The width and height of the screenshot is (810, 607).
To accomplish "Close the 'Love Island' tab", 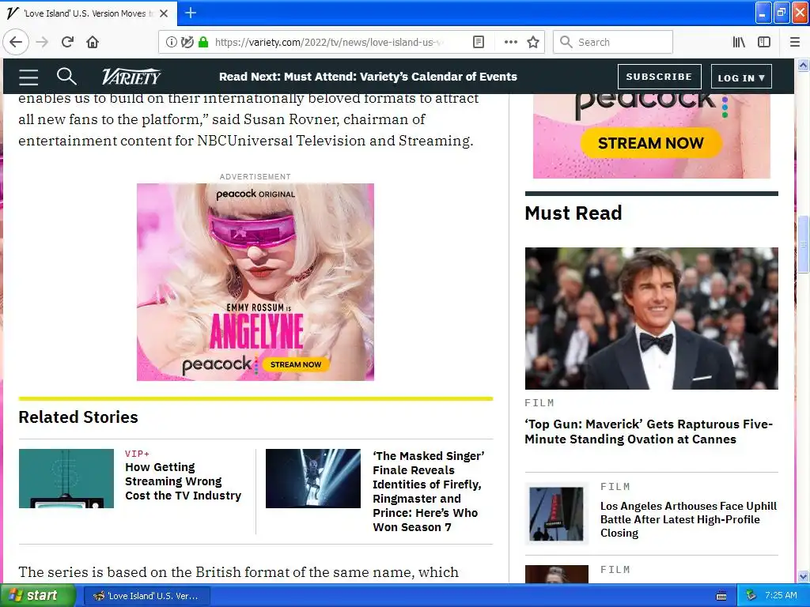I will [164, 13].
